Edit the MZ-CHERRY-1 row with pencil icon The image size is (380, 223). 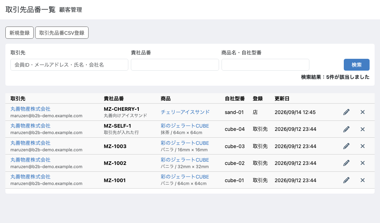346,112
